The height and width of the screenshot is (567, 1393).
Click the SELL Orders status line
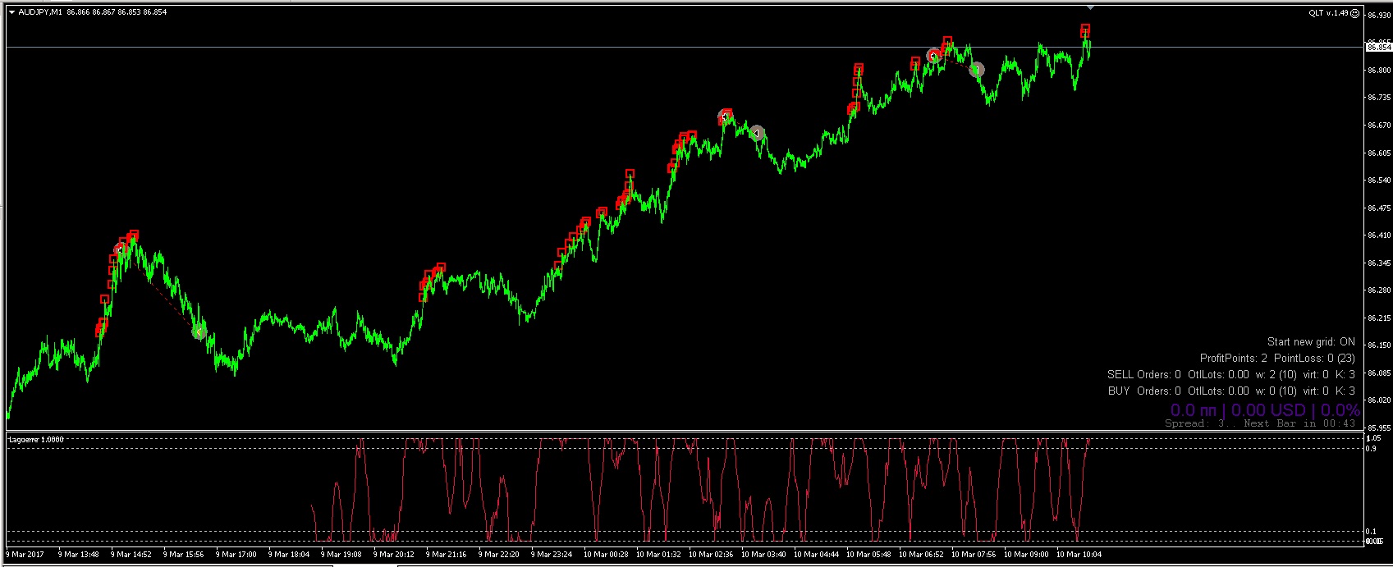(x=1231, y=374)
